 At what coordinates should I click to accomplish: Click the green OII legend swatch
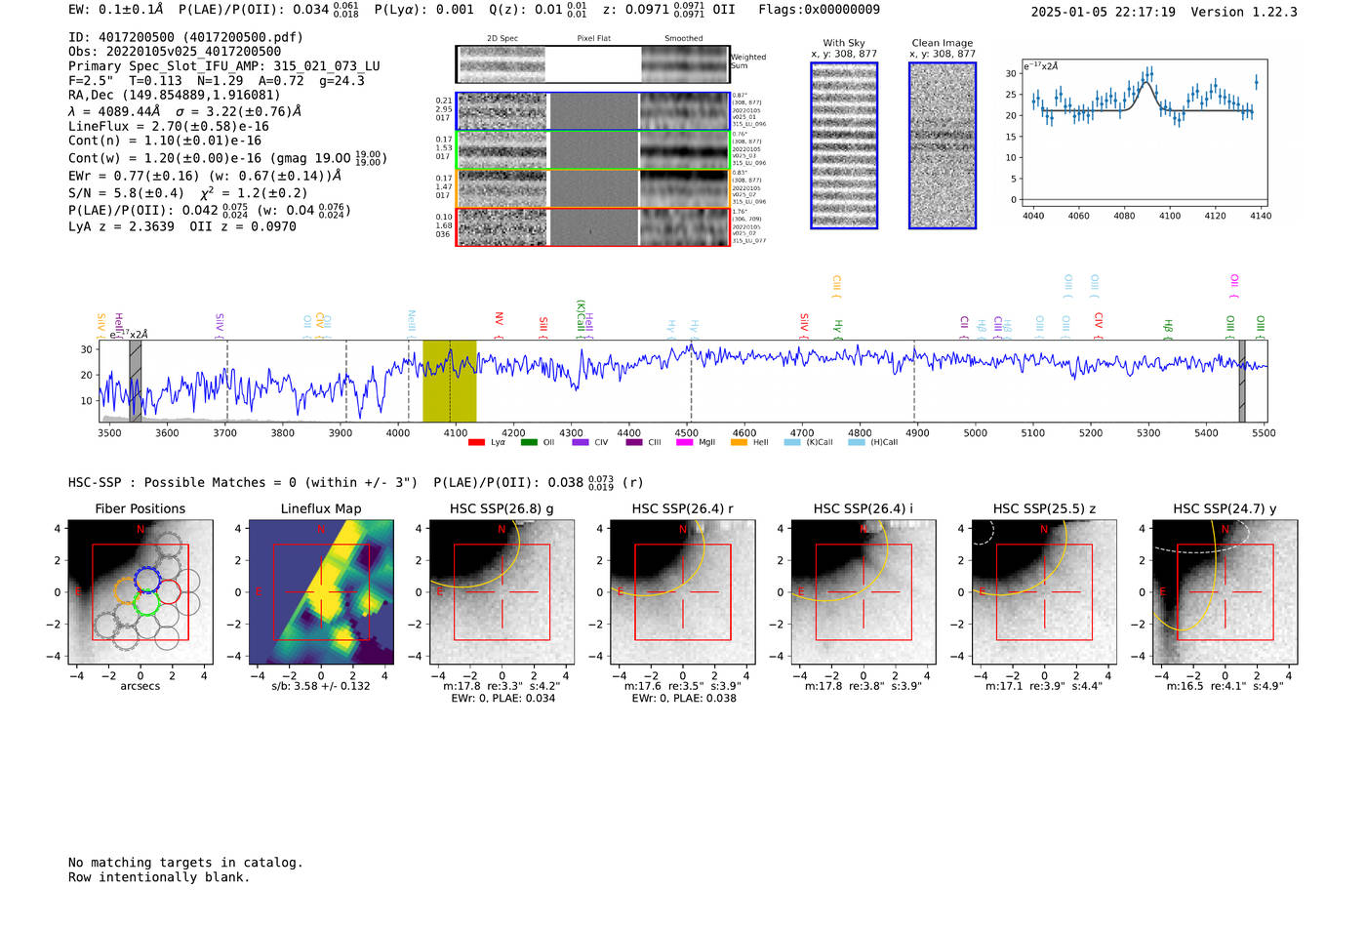click(529, 442)
